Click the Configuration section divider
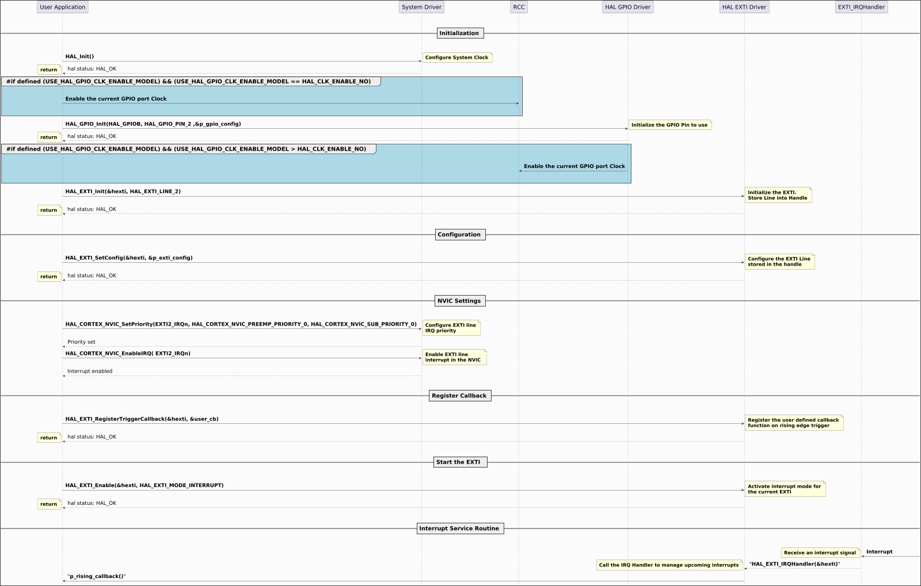 tap(459, 234)
